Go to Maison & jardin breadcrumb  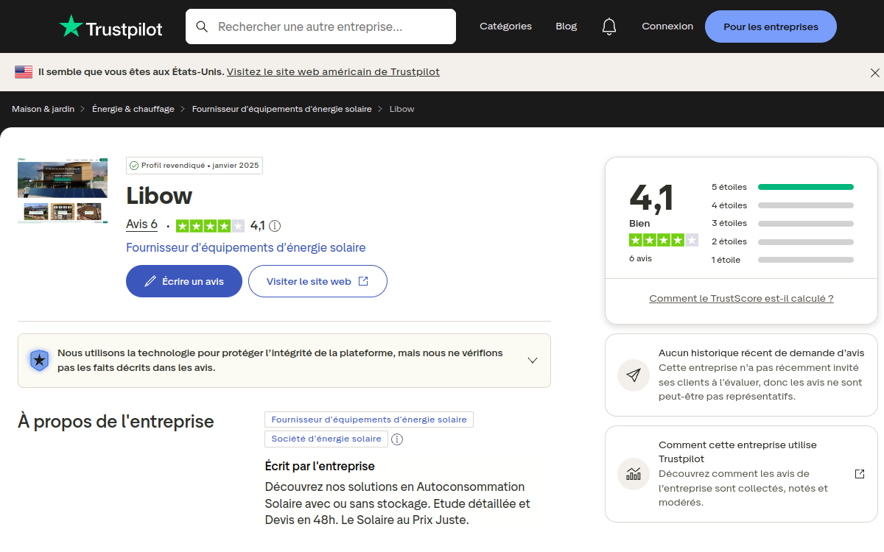point(43,109)
